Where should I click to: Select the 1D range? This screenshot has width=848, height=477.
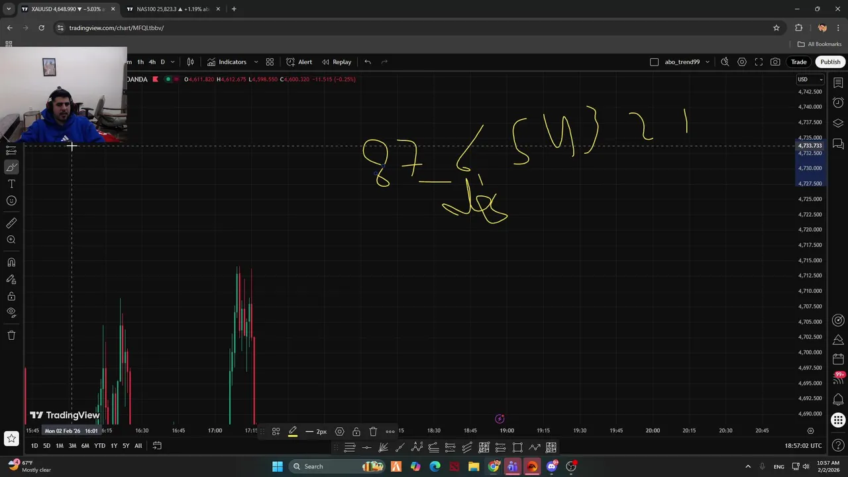click(34, 446)
